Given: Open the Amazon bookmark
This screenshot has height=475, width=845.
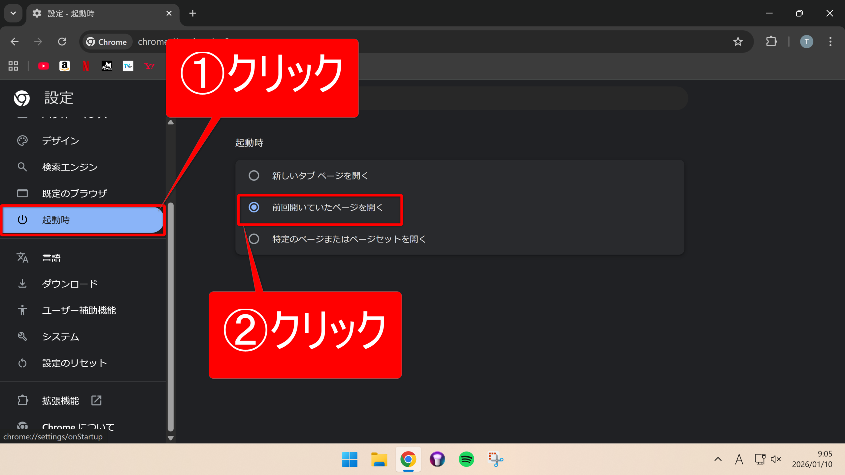Looking at the screenshot, I should [x=65, y=66].
